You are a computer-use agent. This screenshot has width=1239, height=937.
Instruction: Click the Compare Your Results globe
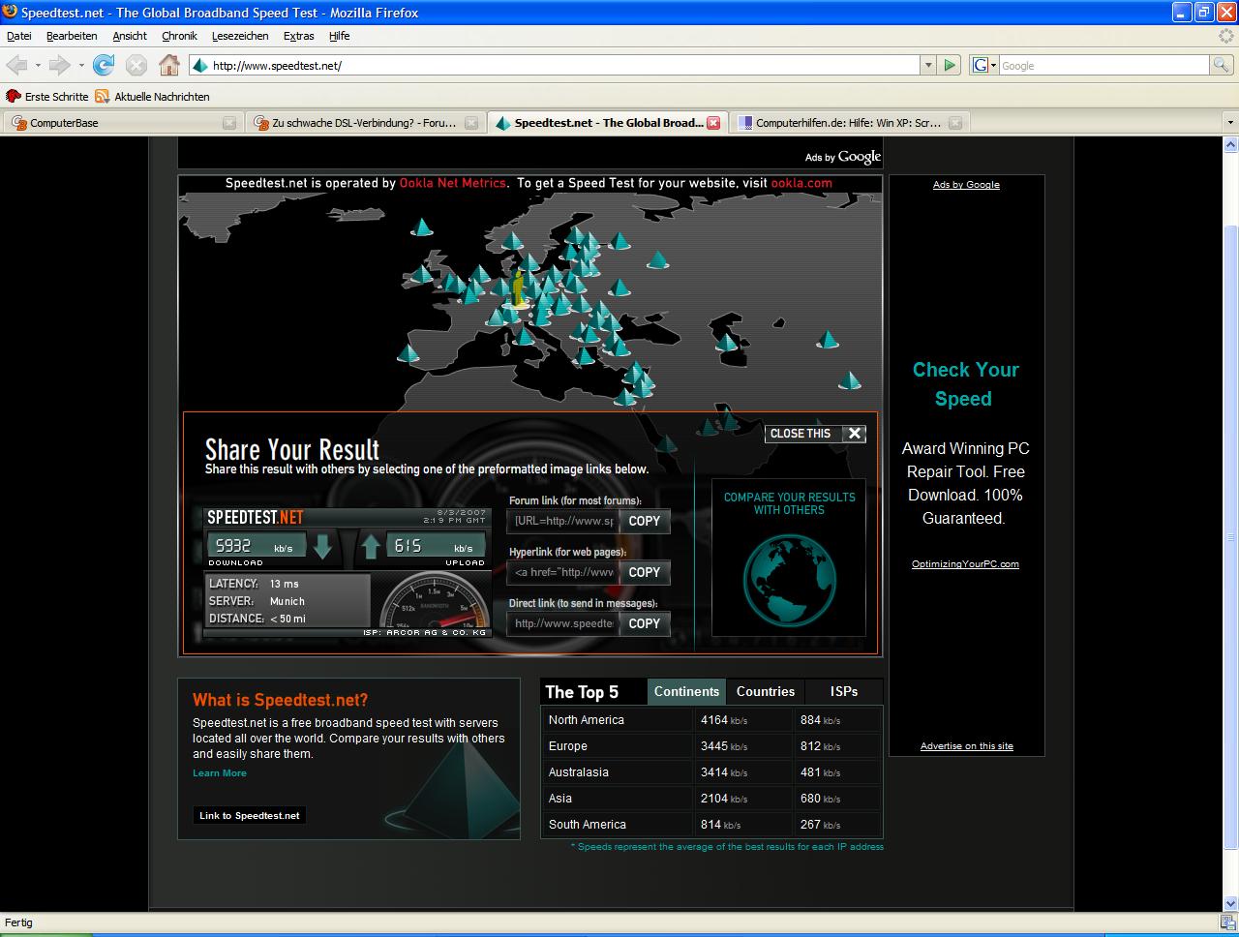tap(789, 581)
